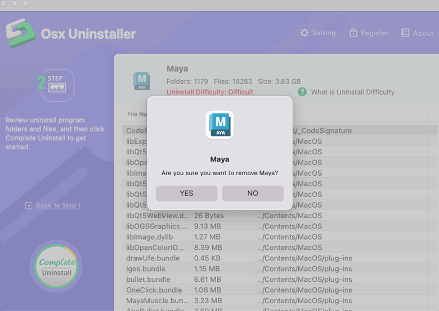439x311 pixels.
Task: Select the libImage.dylib file row
Action: point(279,237)
